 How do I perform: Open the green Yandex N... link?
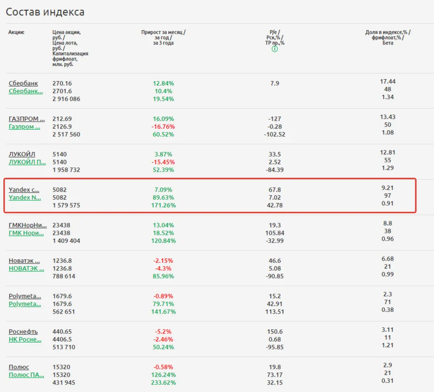coord(25,197)
